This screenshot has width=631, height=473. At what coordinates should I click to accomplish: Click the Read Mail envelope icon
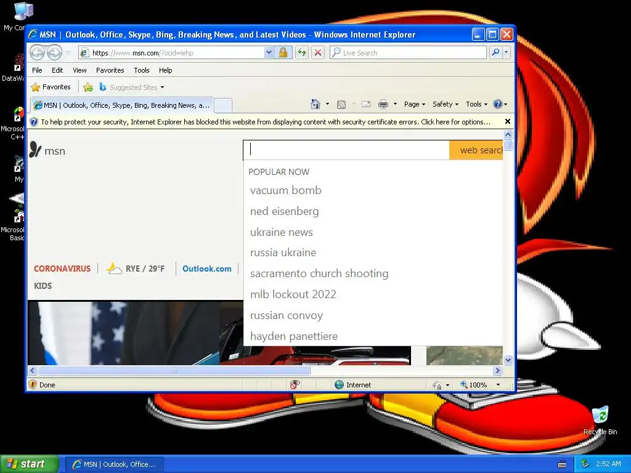[366, 104]
